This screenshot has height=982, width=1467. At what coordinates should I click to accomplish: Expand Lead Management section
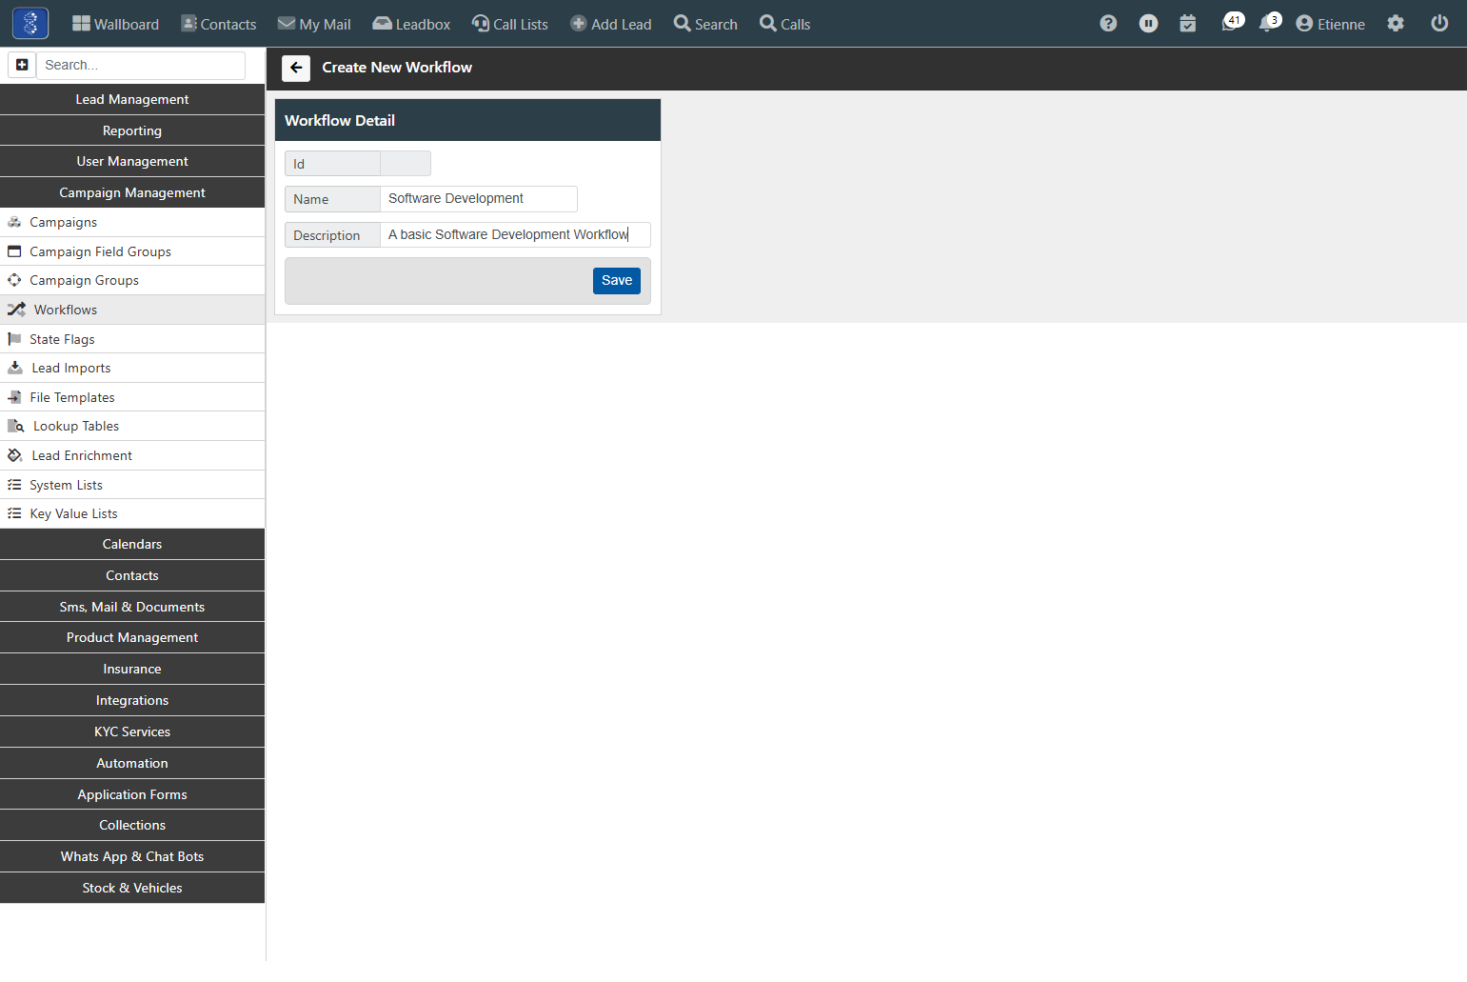132,99
